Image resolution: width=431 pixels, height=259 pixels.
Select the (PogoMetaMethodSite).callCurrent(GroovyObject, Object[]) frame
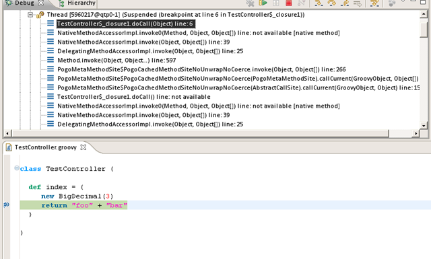tap(238, 79)
